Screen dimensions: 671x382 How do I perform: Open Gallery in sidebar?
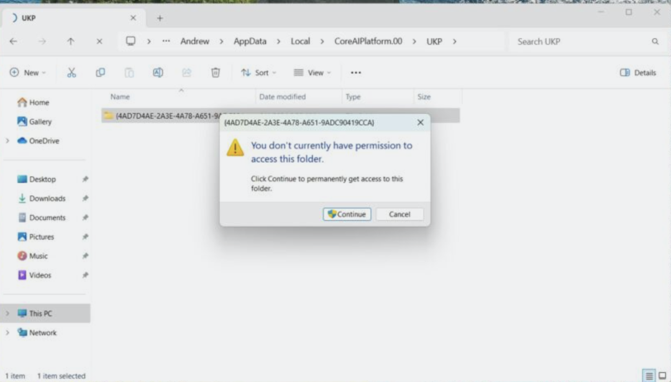point(34,122)
